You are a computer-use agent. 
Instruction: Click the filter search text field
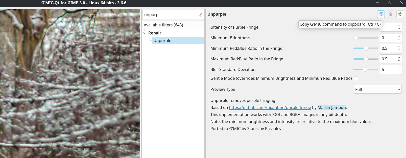pos(171,15)
